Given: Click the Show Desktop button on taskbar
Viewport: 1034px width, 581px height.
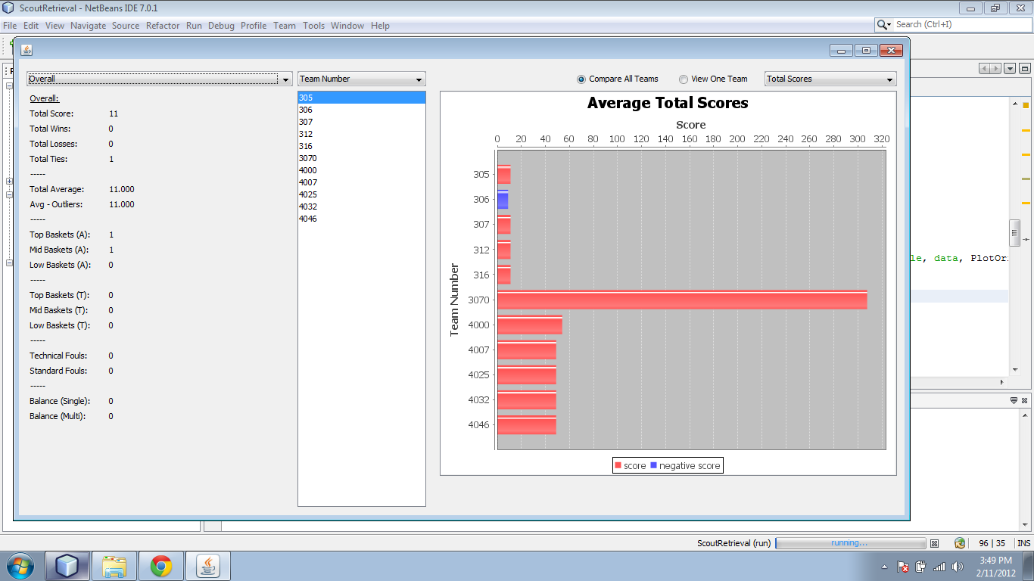Looking at the screenshot, I should 1029,566.
